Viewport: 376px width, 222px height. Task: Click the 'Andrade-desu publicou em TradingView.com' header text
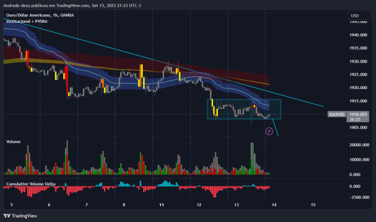click(46, 5)
